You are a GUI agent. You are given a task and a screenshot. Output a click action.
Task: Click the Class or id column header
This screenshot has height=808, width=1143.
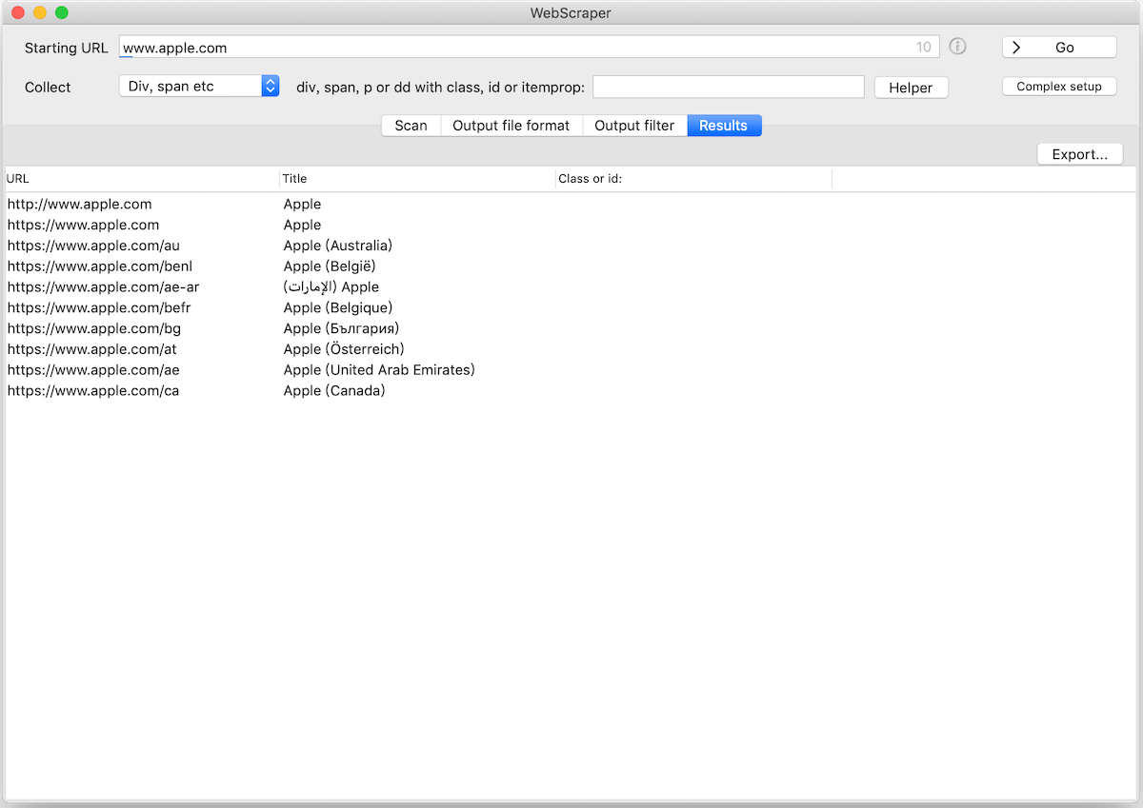click(693, 179)
